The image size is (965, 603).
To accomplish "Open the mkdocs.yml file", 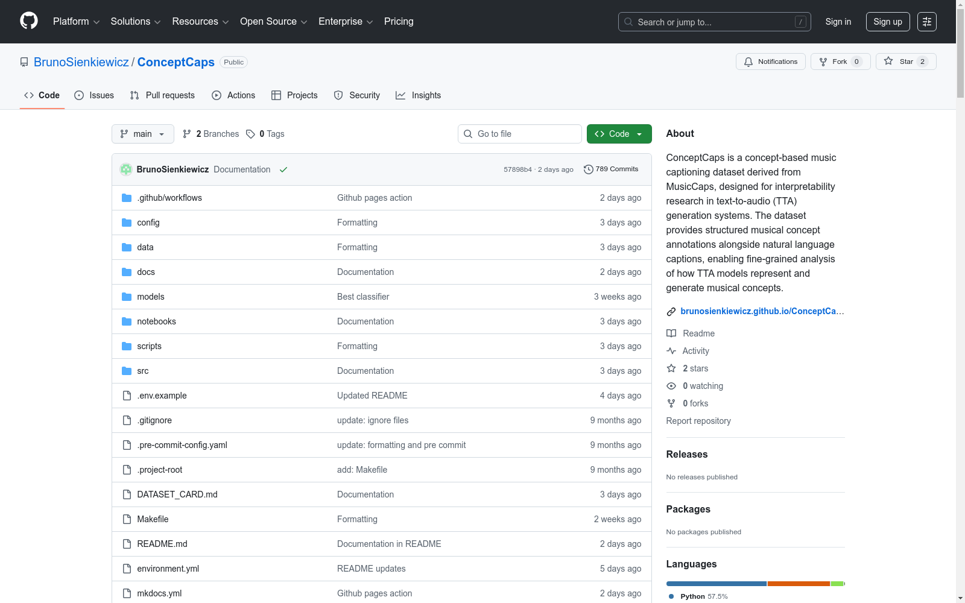I will click(x=159, y=593).
